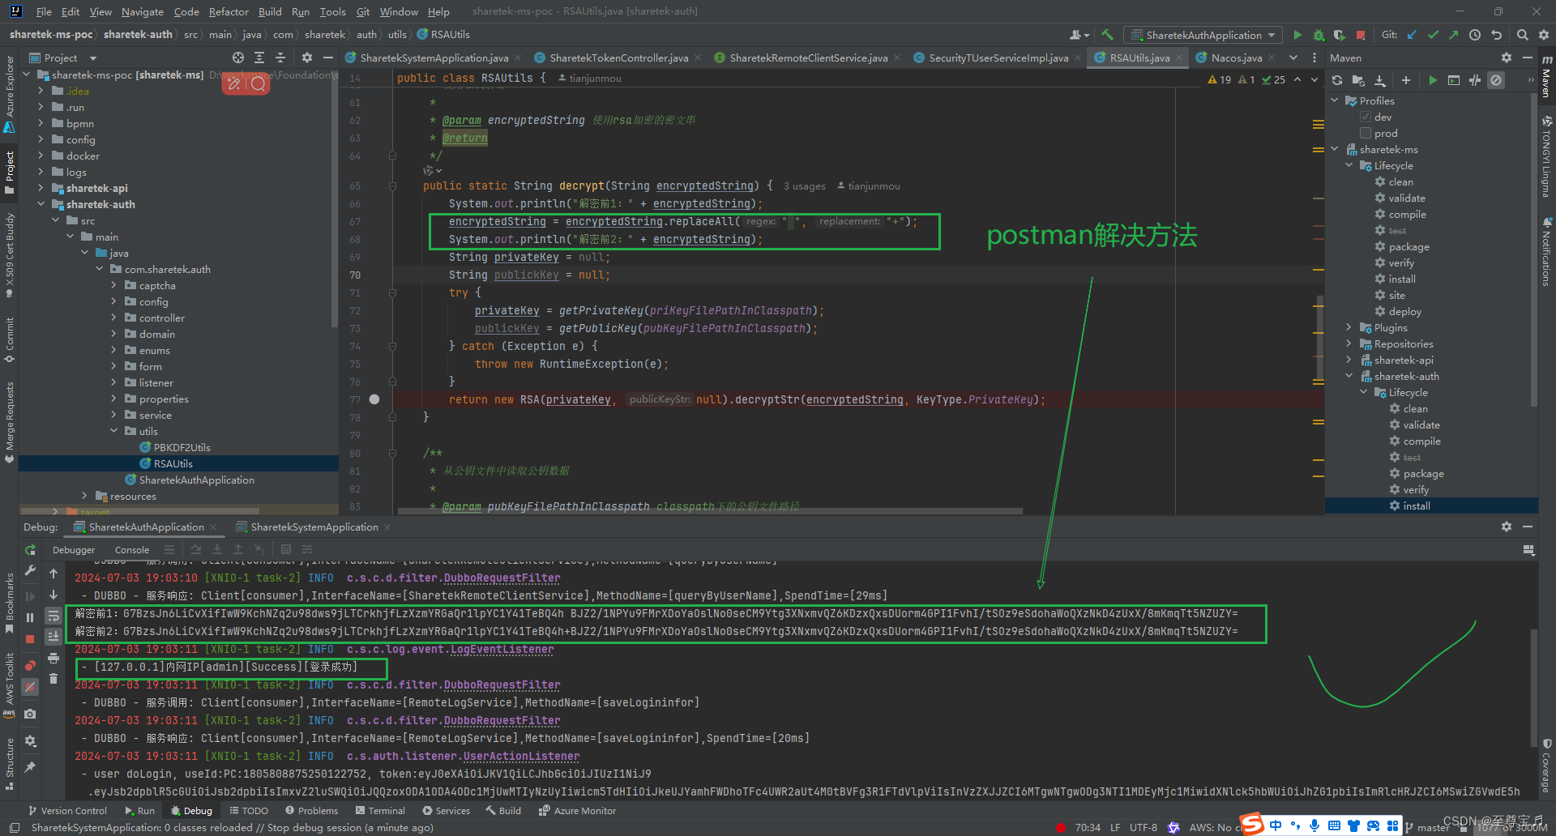Expand the Plugins node in Maven panel

(x=1349, y=327)
